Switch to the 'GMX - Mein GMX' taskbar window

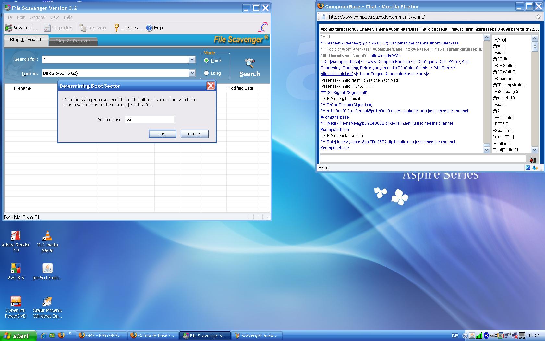pos(101,335)
